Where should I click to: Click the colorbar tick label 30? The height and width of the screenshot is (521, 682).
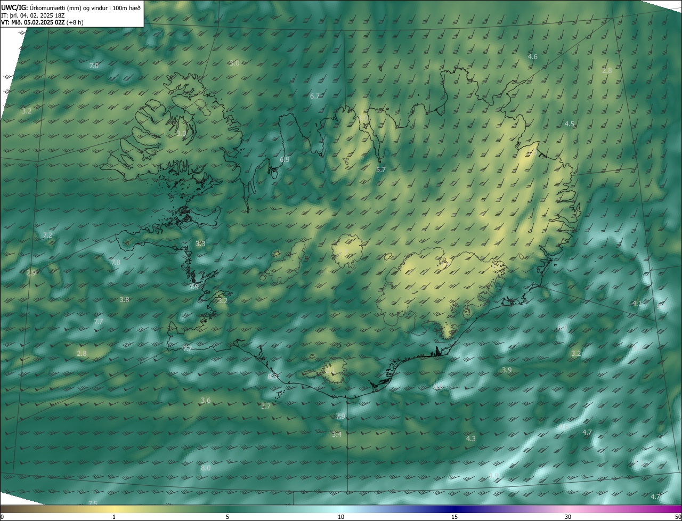tap(568, 517)
